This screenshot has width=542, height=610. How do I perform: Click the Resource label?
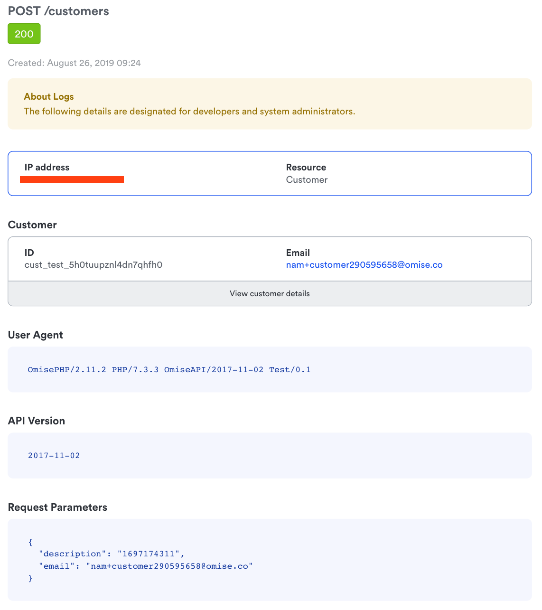click(306, 167)
